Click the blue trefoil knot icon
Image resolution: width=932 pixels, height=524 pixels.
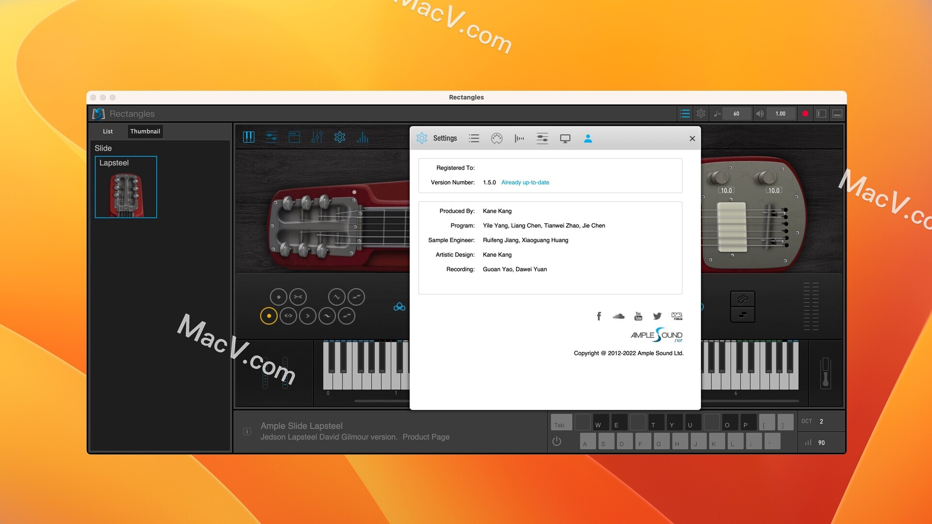399,307
